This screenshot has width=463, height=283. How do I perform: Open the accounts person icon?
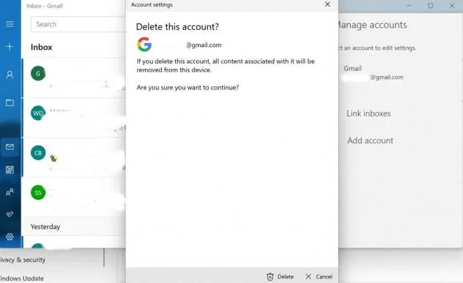click(10, 75)
